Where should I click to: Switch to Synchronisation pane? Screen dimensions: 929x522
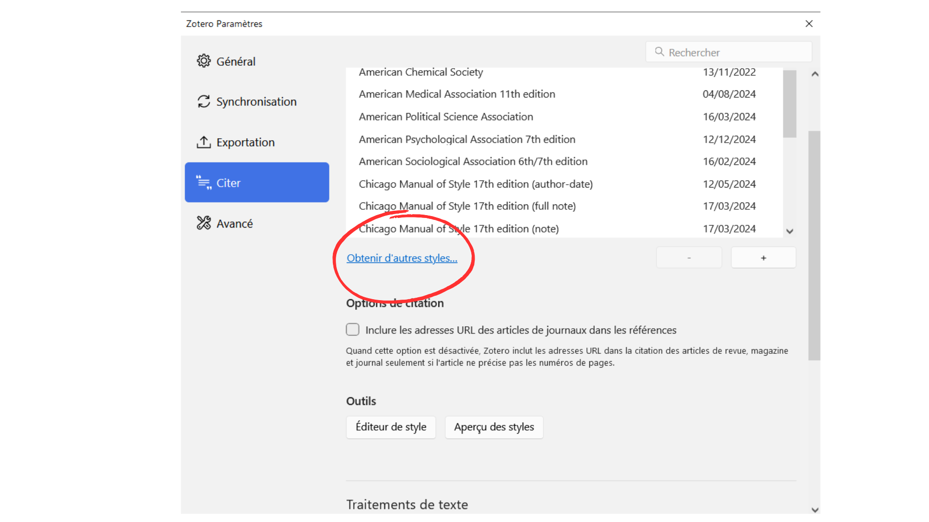coord(257,101)
